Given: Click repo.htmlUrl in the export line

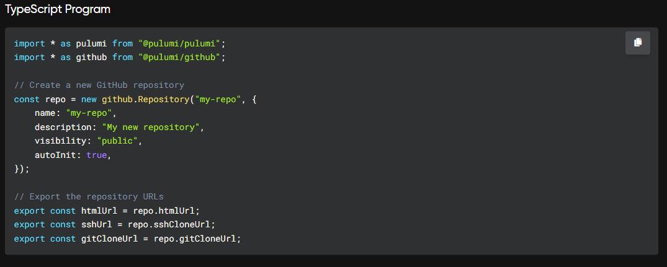Looking at the screenshot, I should (x=164, y=211).
